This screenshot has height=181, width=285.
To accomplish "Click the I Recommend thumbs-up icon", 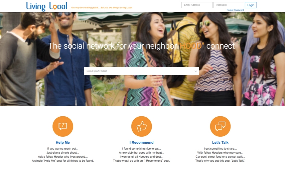I will click(141, 126).
